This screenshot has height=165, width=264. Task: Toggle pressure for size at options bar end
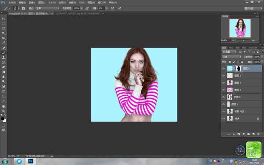(x=119, y=8)
